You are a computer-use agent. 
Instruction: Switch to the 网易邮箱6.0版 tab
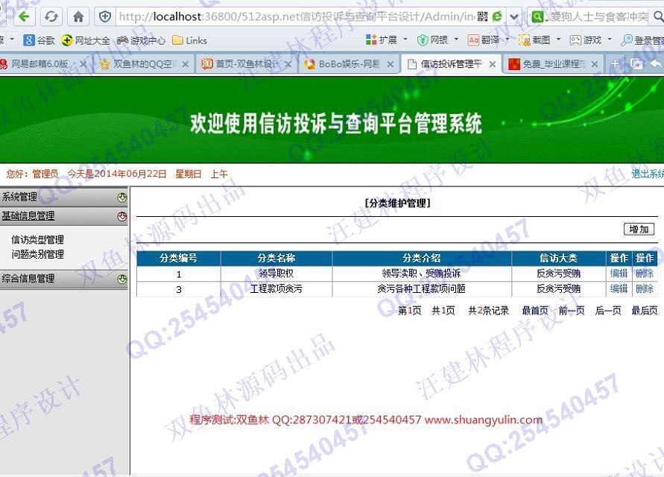tap(39, 64)
